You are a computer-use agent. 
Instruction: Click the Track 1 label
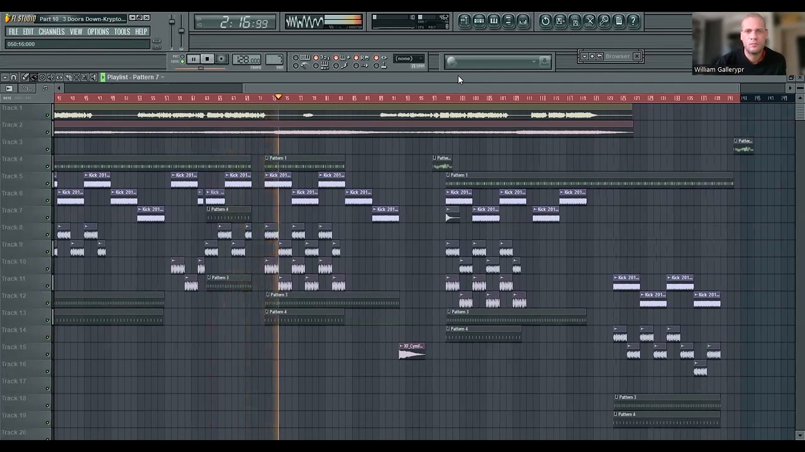(11, 108)
